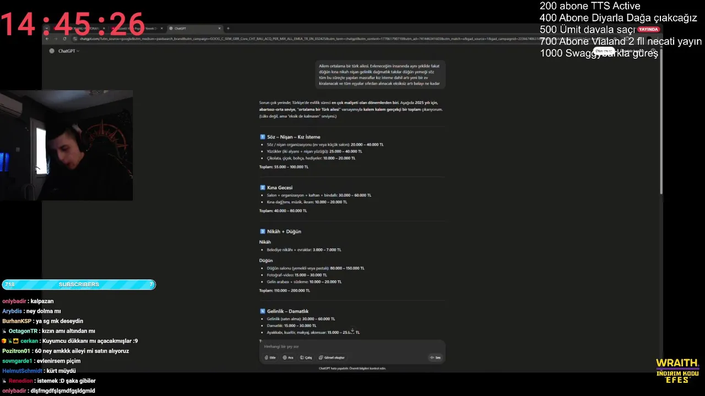Open a new browser tab

pos(228,28)
